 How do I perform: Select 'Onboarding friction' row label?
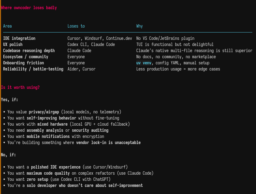tap(24, 63)
